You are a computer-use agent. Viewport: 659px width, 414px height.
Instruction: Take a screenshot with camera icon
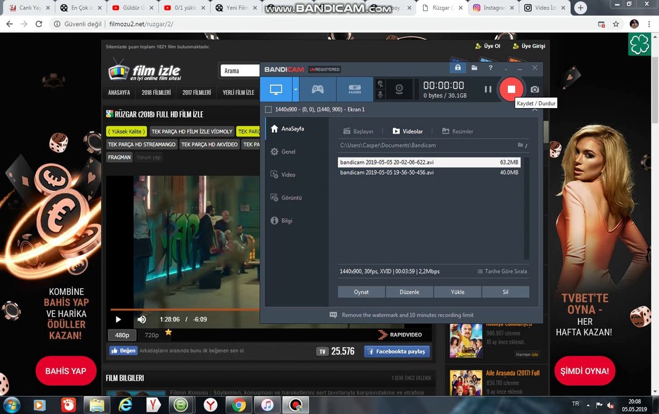click(x=535, y=89)
